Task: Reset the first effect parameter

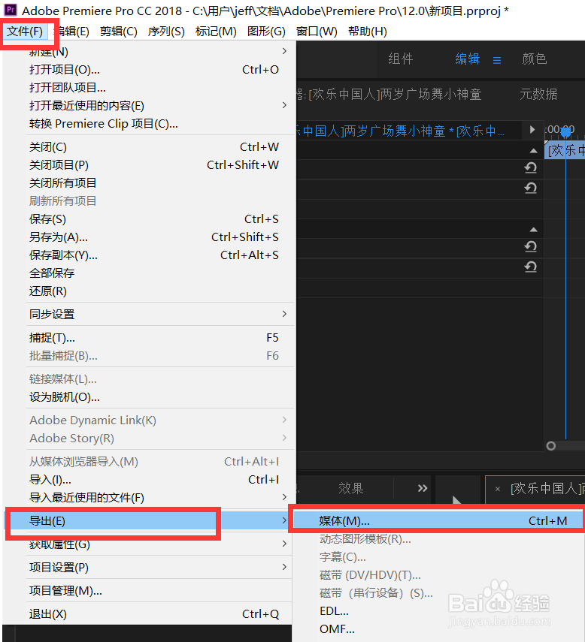Action: coord(530,167)
